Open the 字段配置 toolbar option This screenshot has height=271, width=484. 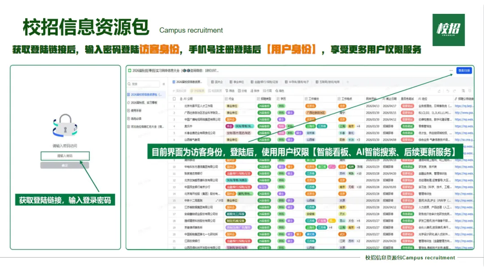(x=197, y=91)
